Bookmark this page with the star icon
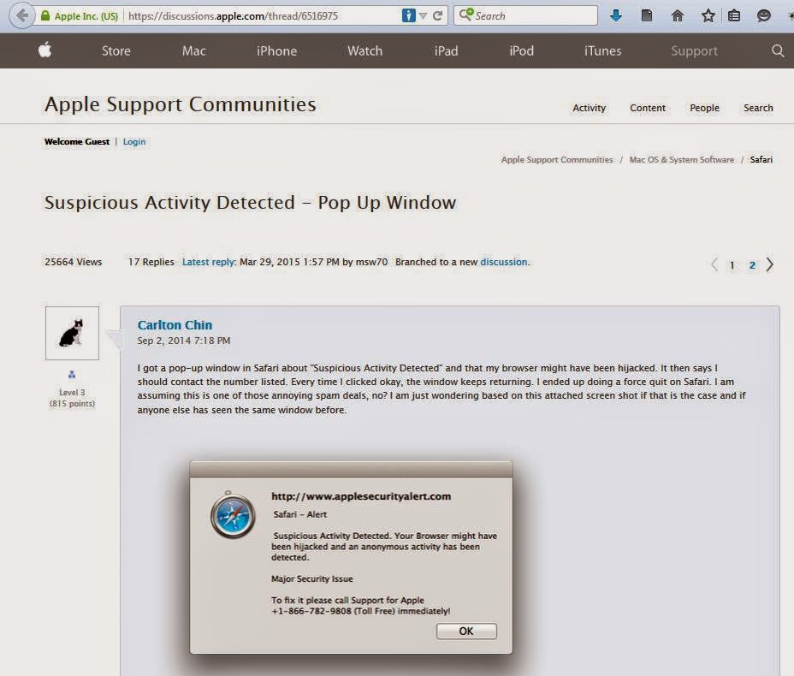 [708, 15]
